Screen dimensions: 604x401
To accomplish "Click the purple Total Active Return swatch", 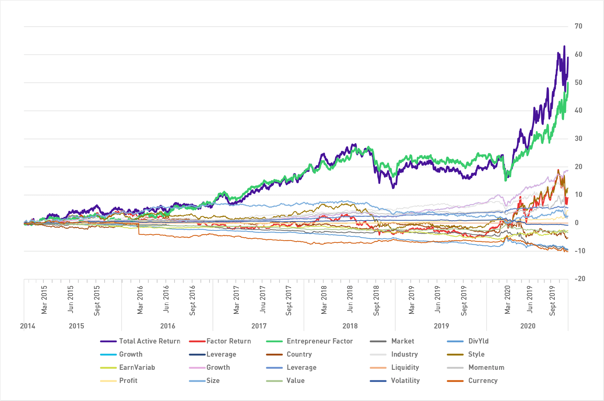I will pyautogui.click(x=108, y=342).
